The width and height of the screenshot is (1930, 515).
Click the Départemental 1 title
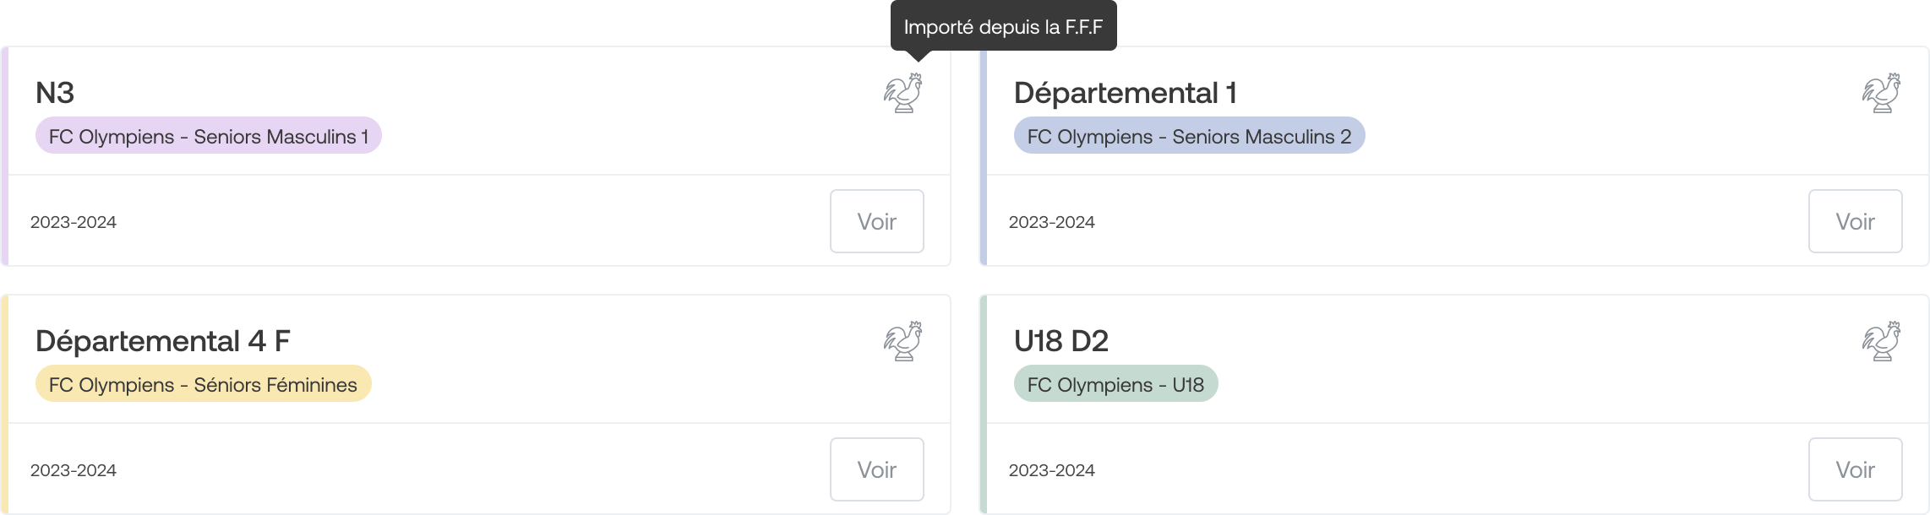click(x=1125, y=93)
